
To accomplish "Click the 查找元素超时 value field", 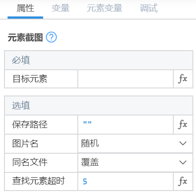I will point(125,181).
